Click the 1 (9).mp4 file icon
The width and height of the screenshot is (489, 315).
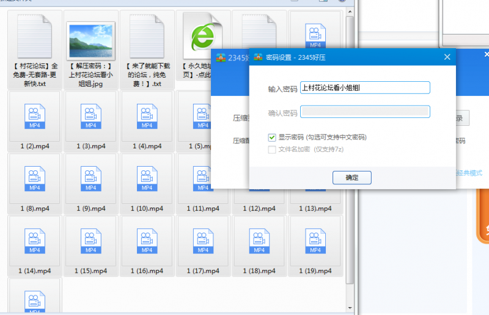tap(91, 178)
